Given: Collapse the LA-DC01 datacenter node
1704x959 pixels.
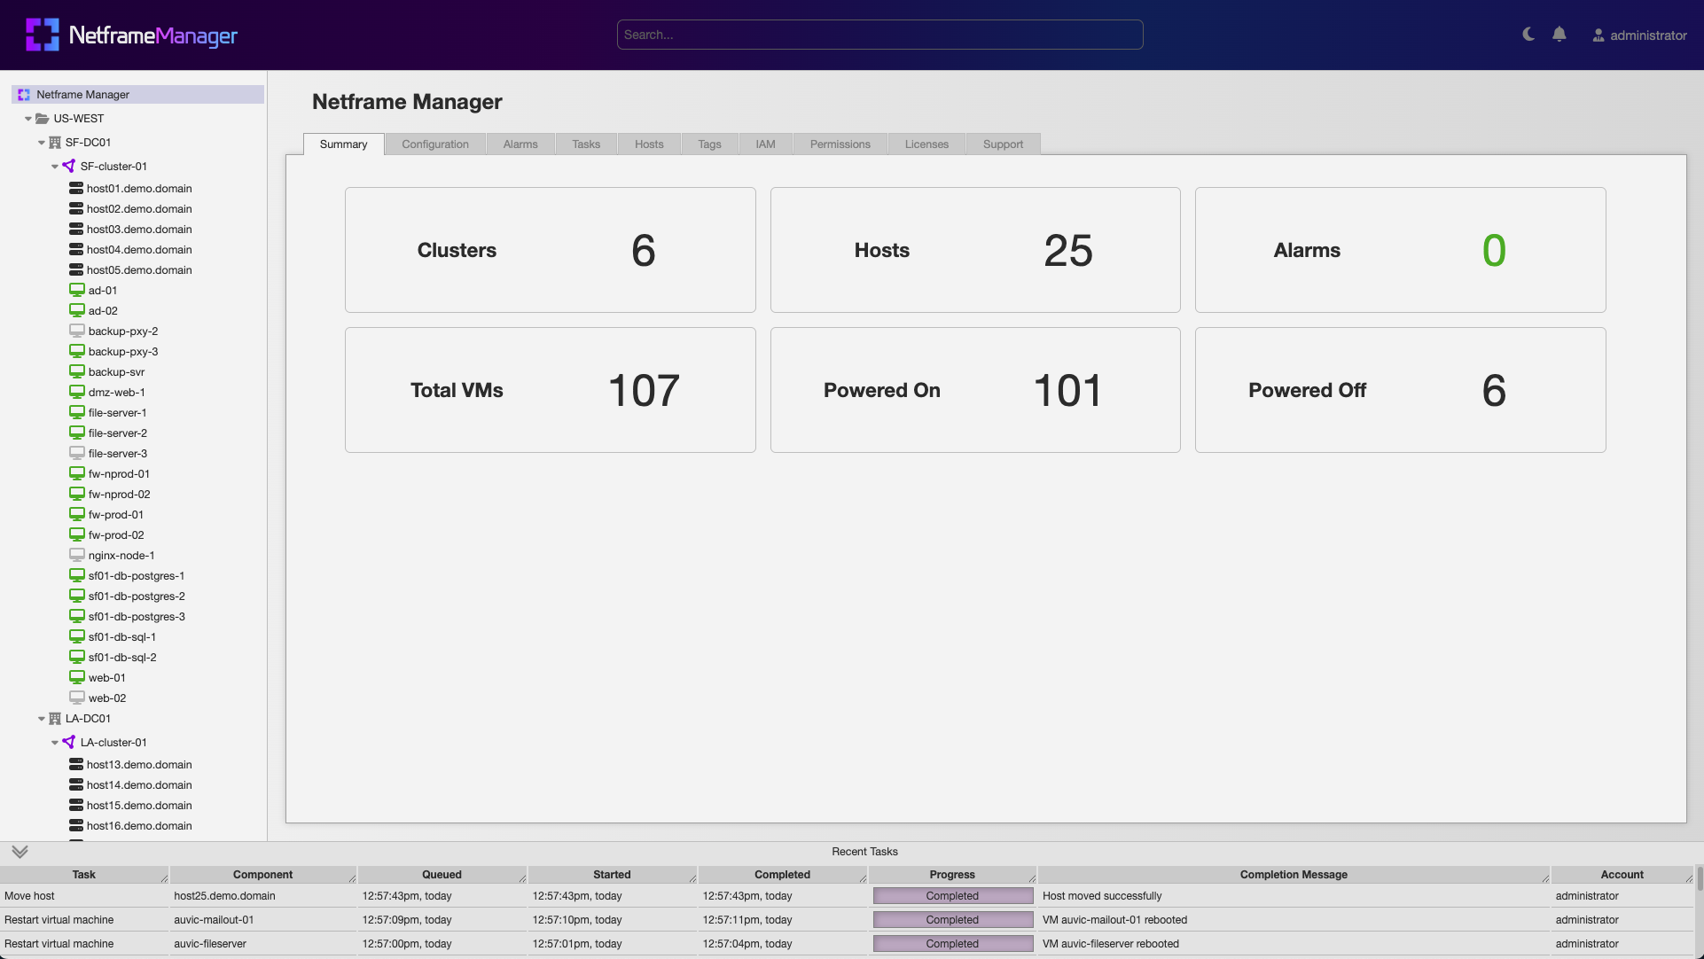Looking at the screenshot, I should pos(41,718).
